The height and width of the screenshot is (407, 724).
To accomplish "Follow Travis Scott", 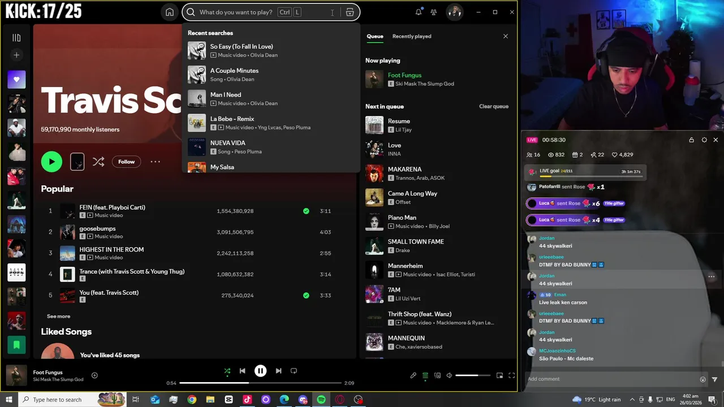I will tap(126, 162).
